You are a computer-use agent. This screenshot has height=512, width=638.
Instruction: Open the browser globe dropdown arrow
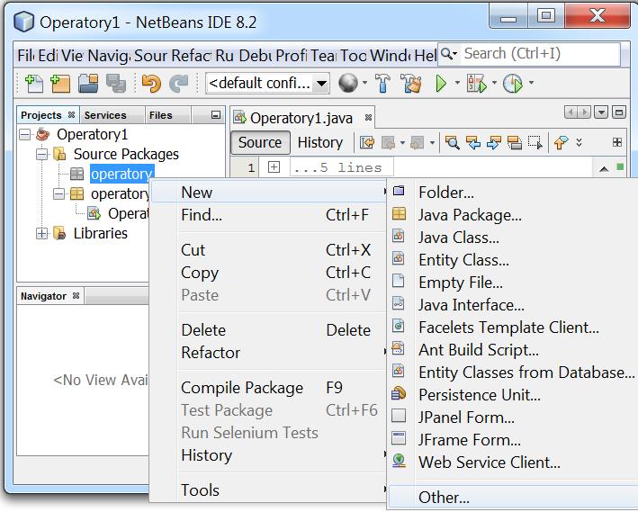tap(364, 83)
